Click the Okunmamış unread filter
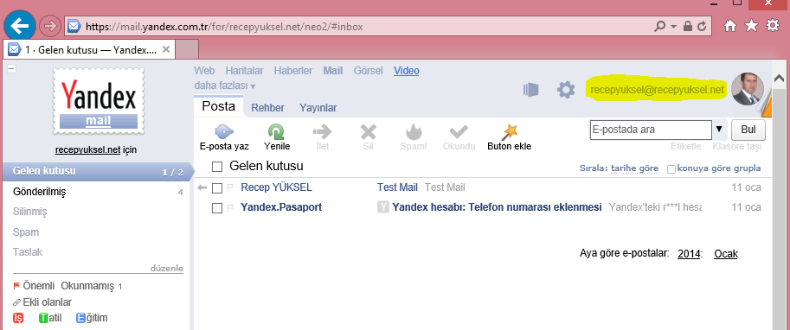 [x=87, y=286]
